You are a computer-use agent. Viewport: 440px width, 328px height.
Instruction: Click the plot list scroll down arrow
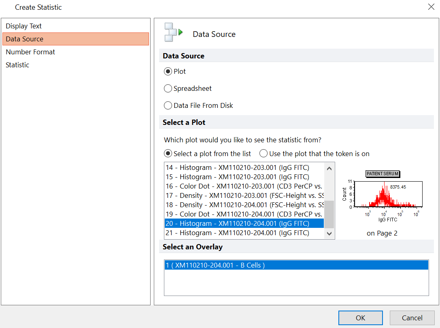point(329,234)
